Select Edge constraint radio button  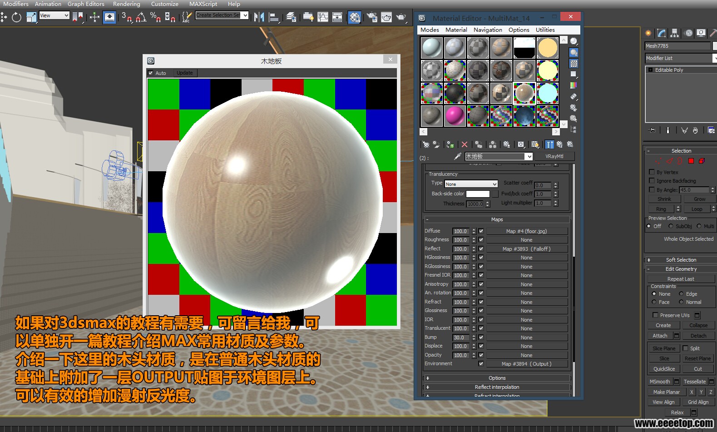681,294
